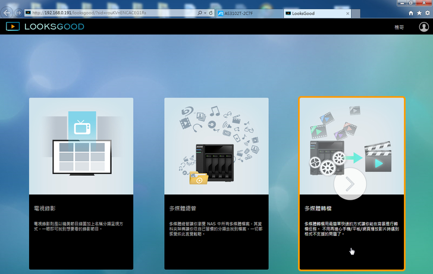This screenshot has height=274, width=433.
Task: Click the browser Home icon
Action: click(x=411, y=12)
